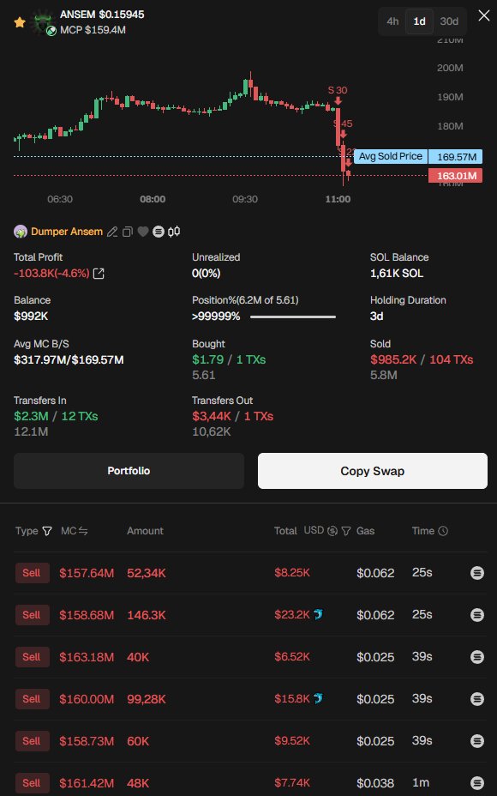Click the $985.2K sold amount
This screenshot has height=796, width=497.
click(x=393, y=360)
